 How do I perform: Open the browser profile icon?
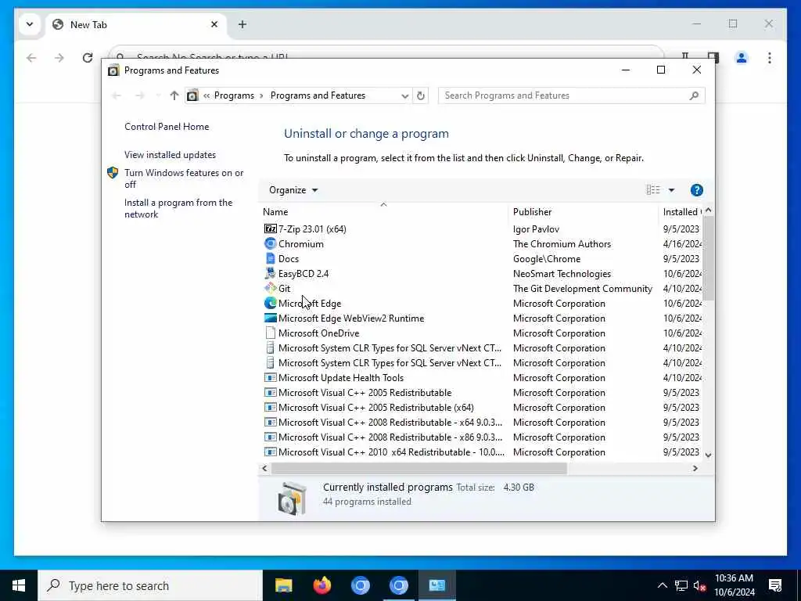click(x=742, y=58)
